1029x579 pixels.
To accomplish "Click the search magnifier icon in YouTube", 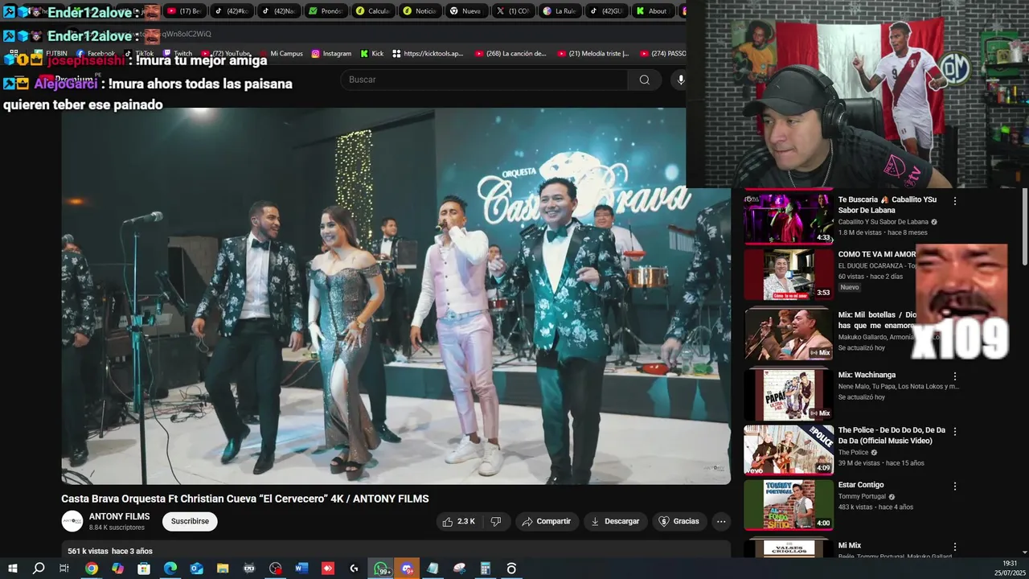I will tap(645, 80).
